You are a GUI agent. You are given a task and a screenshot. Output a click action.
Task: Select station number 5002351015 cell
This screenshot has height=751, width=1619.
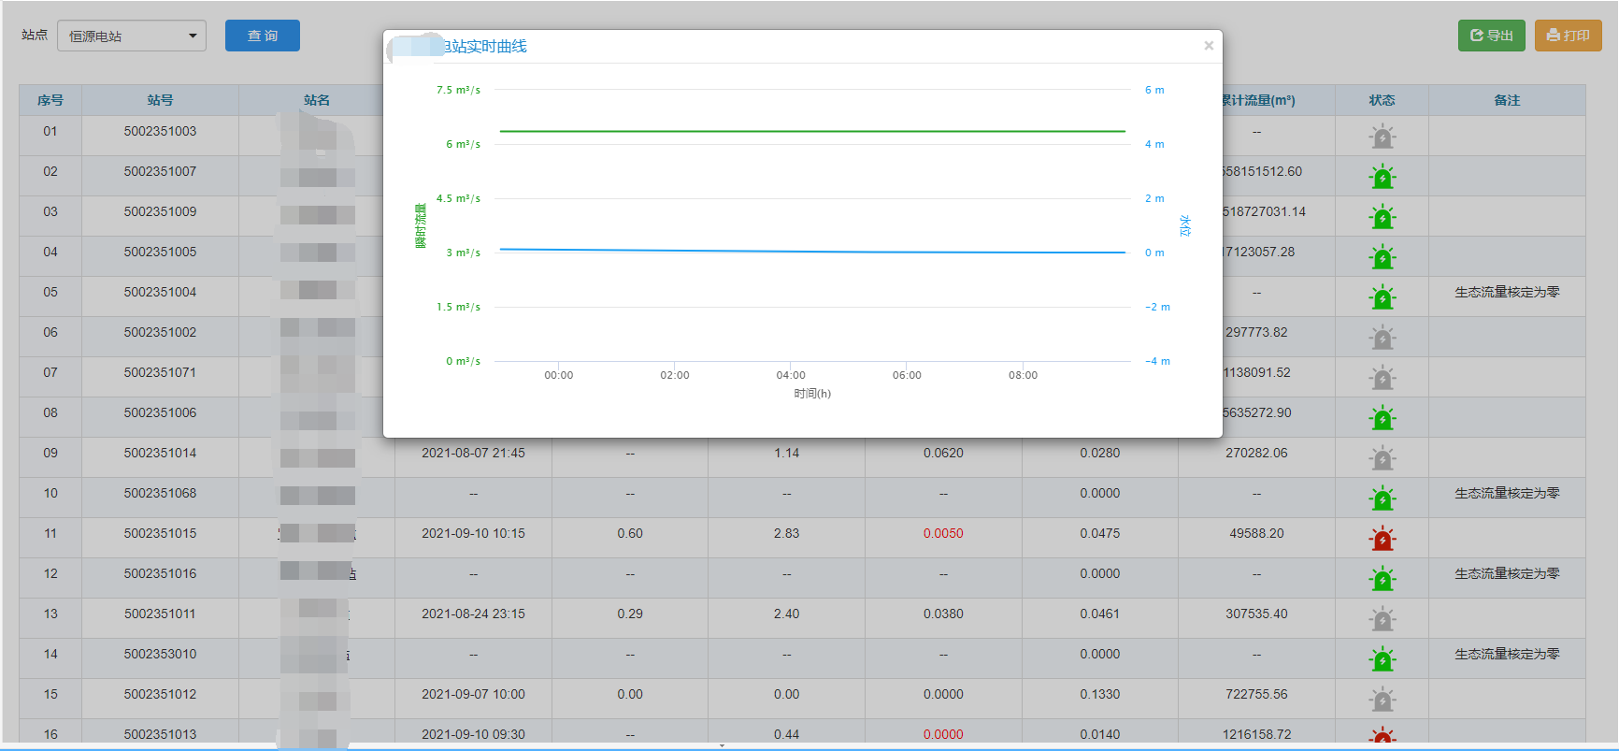pos(160,533)
